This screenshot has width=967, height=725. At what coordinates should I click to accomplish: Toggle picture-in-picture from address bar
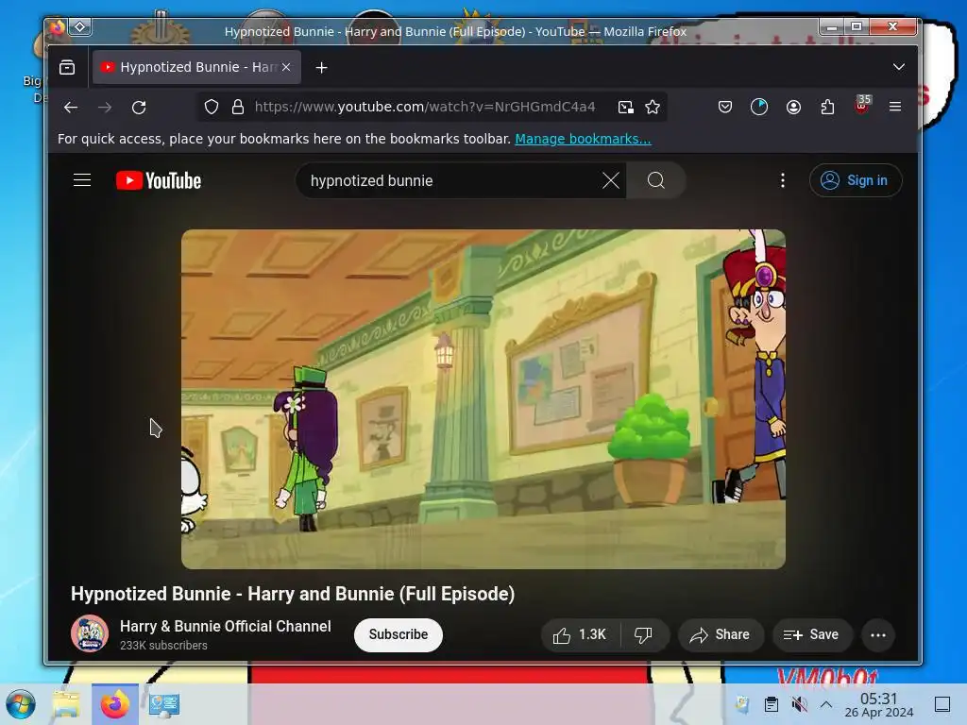pyautogui.click(x=625, y=108)
